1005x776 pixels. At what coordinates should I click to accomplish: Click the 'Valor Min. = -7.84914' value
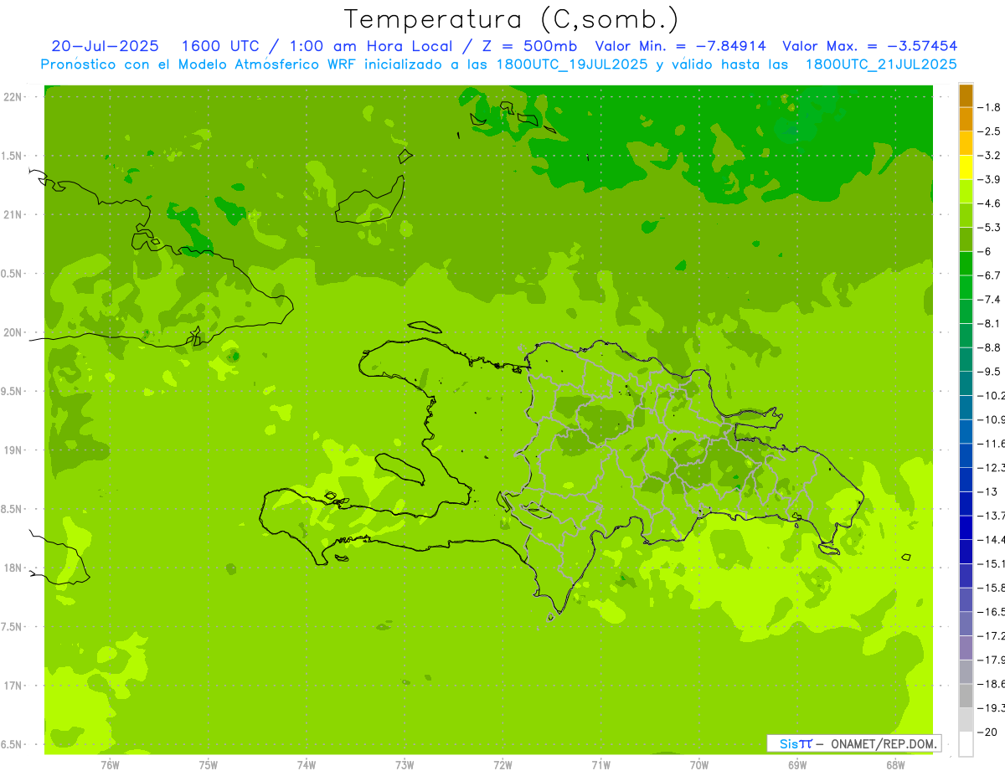(x=680, y=46)
